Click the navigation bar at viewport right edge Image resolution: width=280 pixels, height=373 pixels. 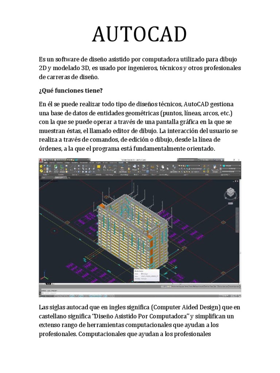click(237, 220)
